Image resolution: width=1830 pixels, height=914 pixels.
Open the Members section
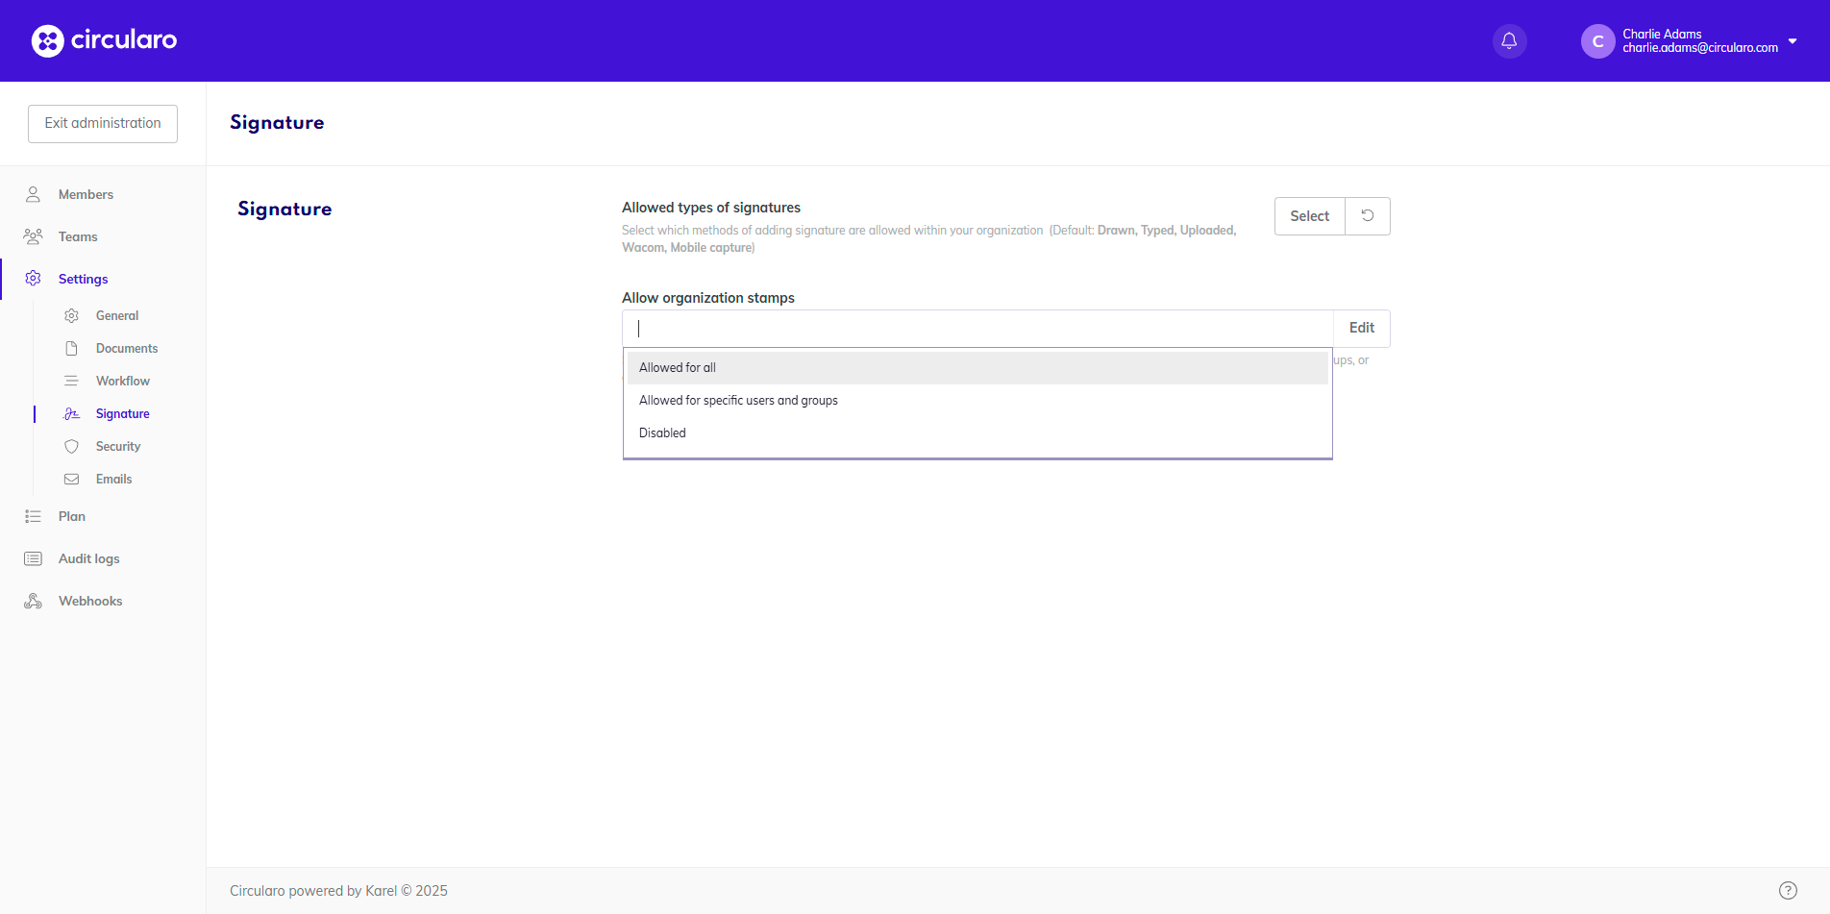86,194
